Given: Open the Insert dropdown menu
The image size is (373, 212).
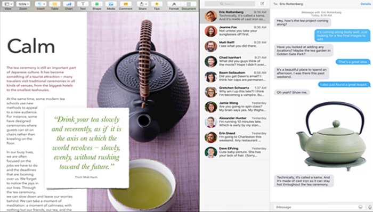Looking at the screenshot, I should coord(40,4).
